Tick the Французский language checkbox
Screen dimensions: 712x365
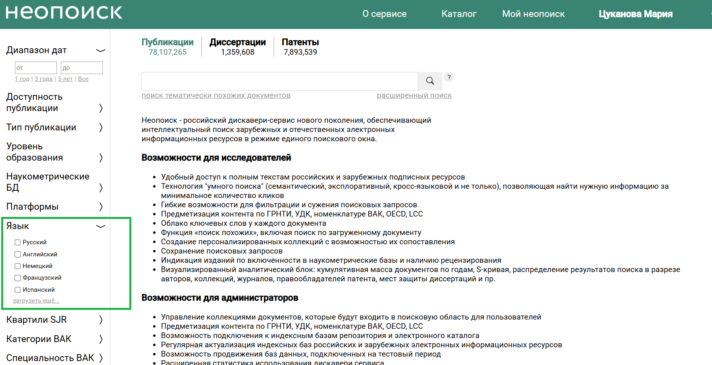[x=18, y=278]
